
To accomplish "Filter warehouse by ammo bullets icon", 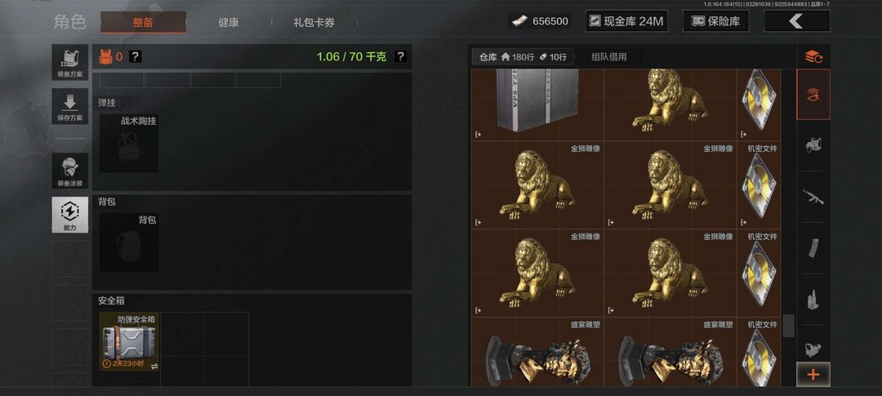I will pyautogui.click(x=813, y=300).
